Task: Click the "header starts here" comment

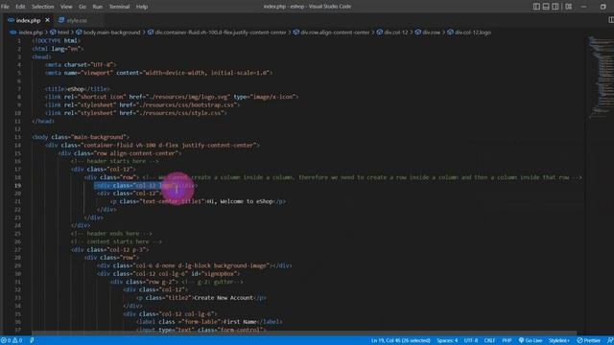Action: tap(115, 161)
